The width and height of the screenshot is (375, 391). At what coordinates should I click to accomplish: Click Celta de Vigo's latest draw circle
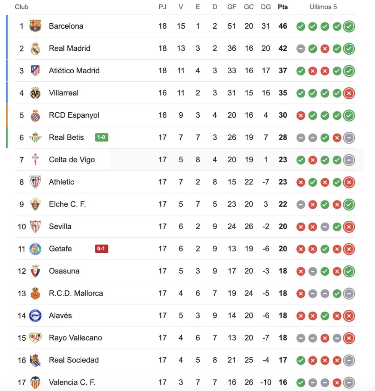pos(349,160)
